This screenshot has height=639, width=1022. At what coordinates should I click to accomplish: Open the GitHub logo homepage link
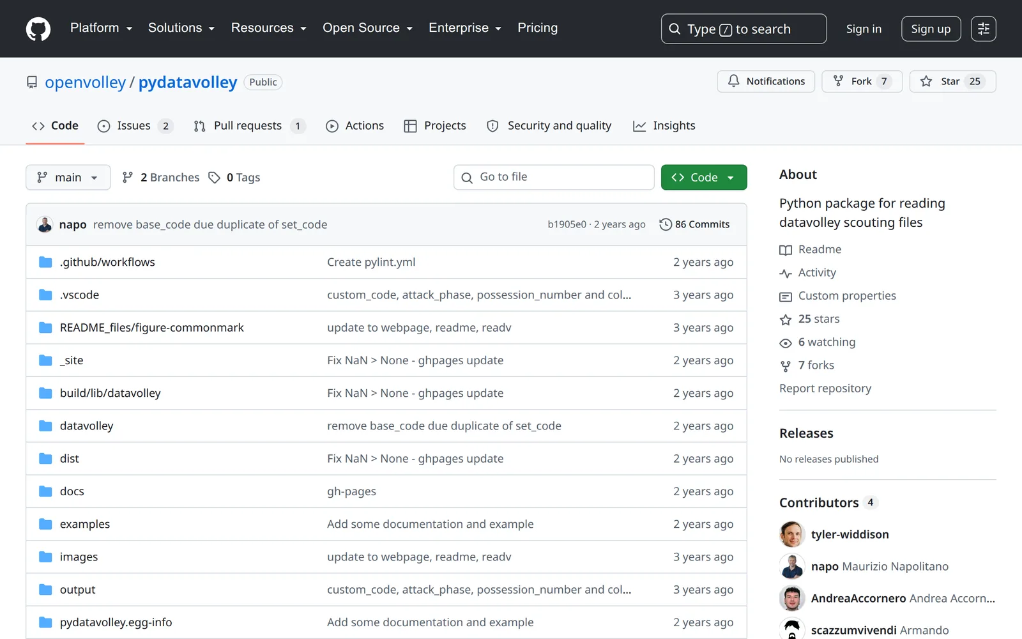tap(38, 29)
